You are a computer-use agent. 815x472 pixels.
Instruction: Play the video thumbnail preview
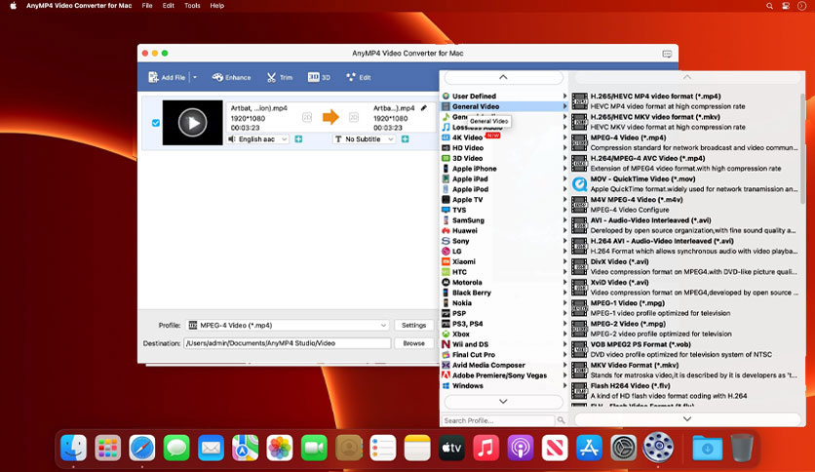[193, 123]
